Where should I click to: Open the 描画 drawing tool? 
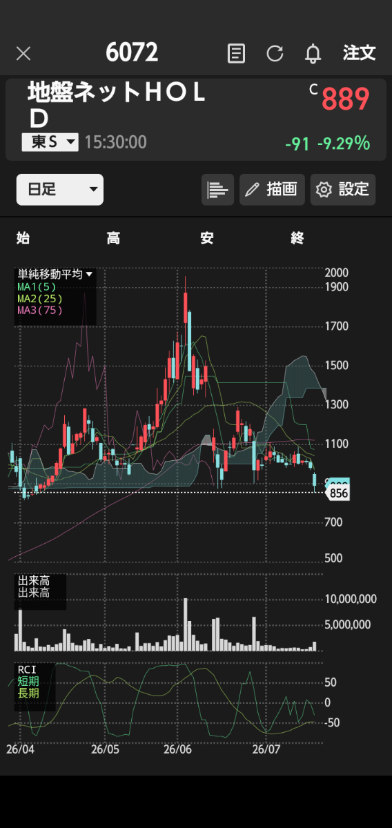click(x=273, y=190)
